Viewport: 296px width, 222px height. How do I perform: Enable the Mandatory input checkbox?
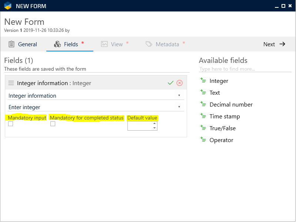[10, 124]
